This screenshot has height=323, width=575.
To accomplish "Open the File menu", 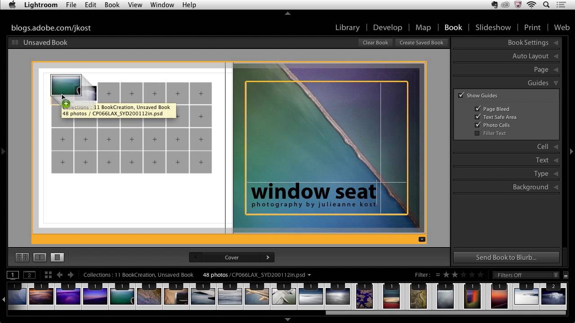I will 71,5.
